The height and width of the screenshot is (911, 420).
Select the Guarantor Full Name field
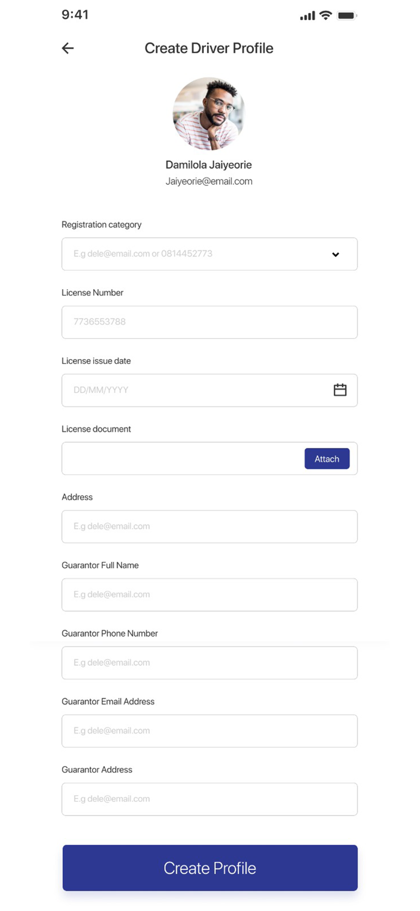(x=209, y=595)
